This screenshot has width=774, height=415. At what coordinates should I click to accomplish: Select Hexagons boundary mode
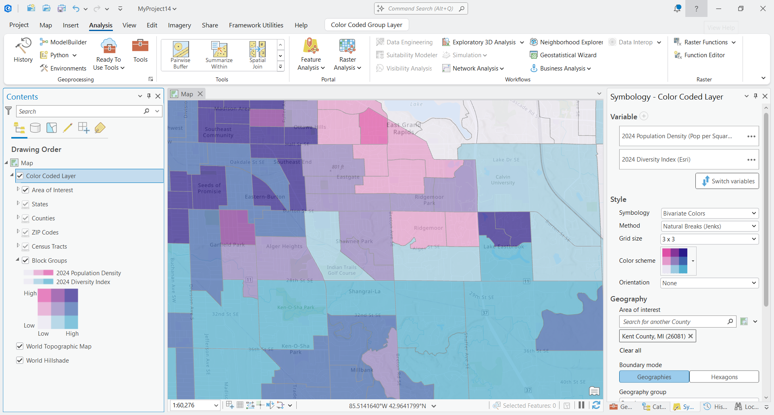[724, 377]
